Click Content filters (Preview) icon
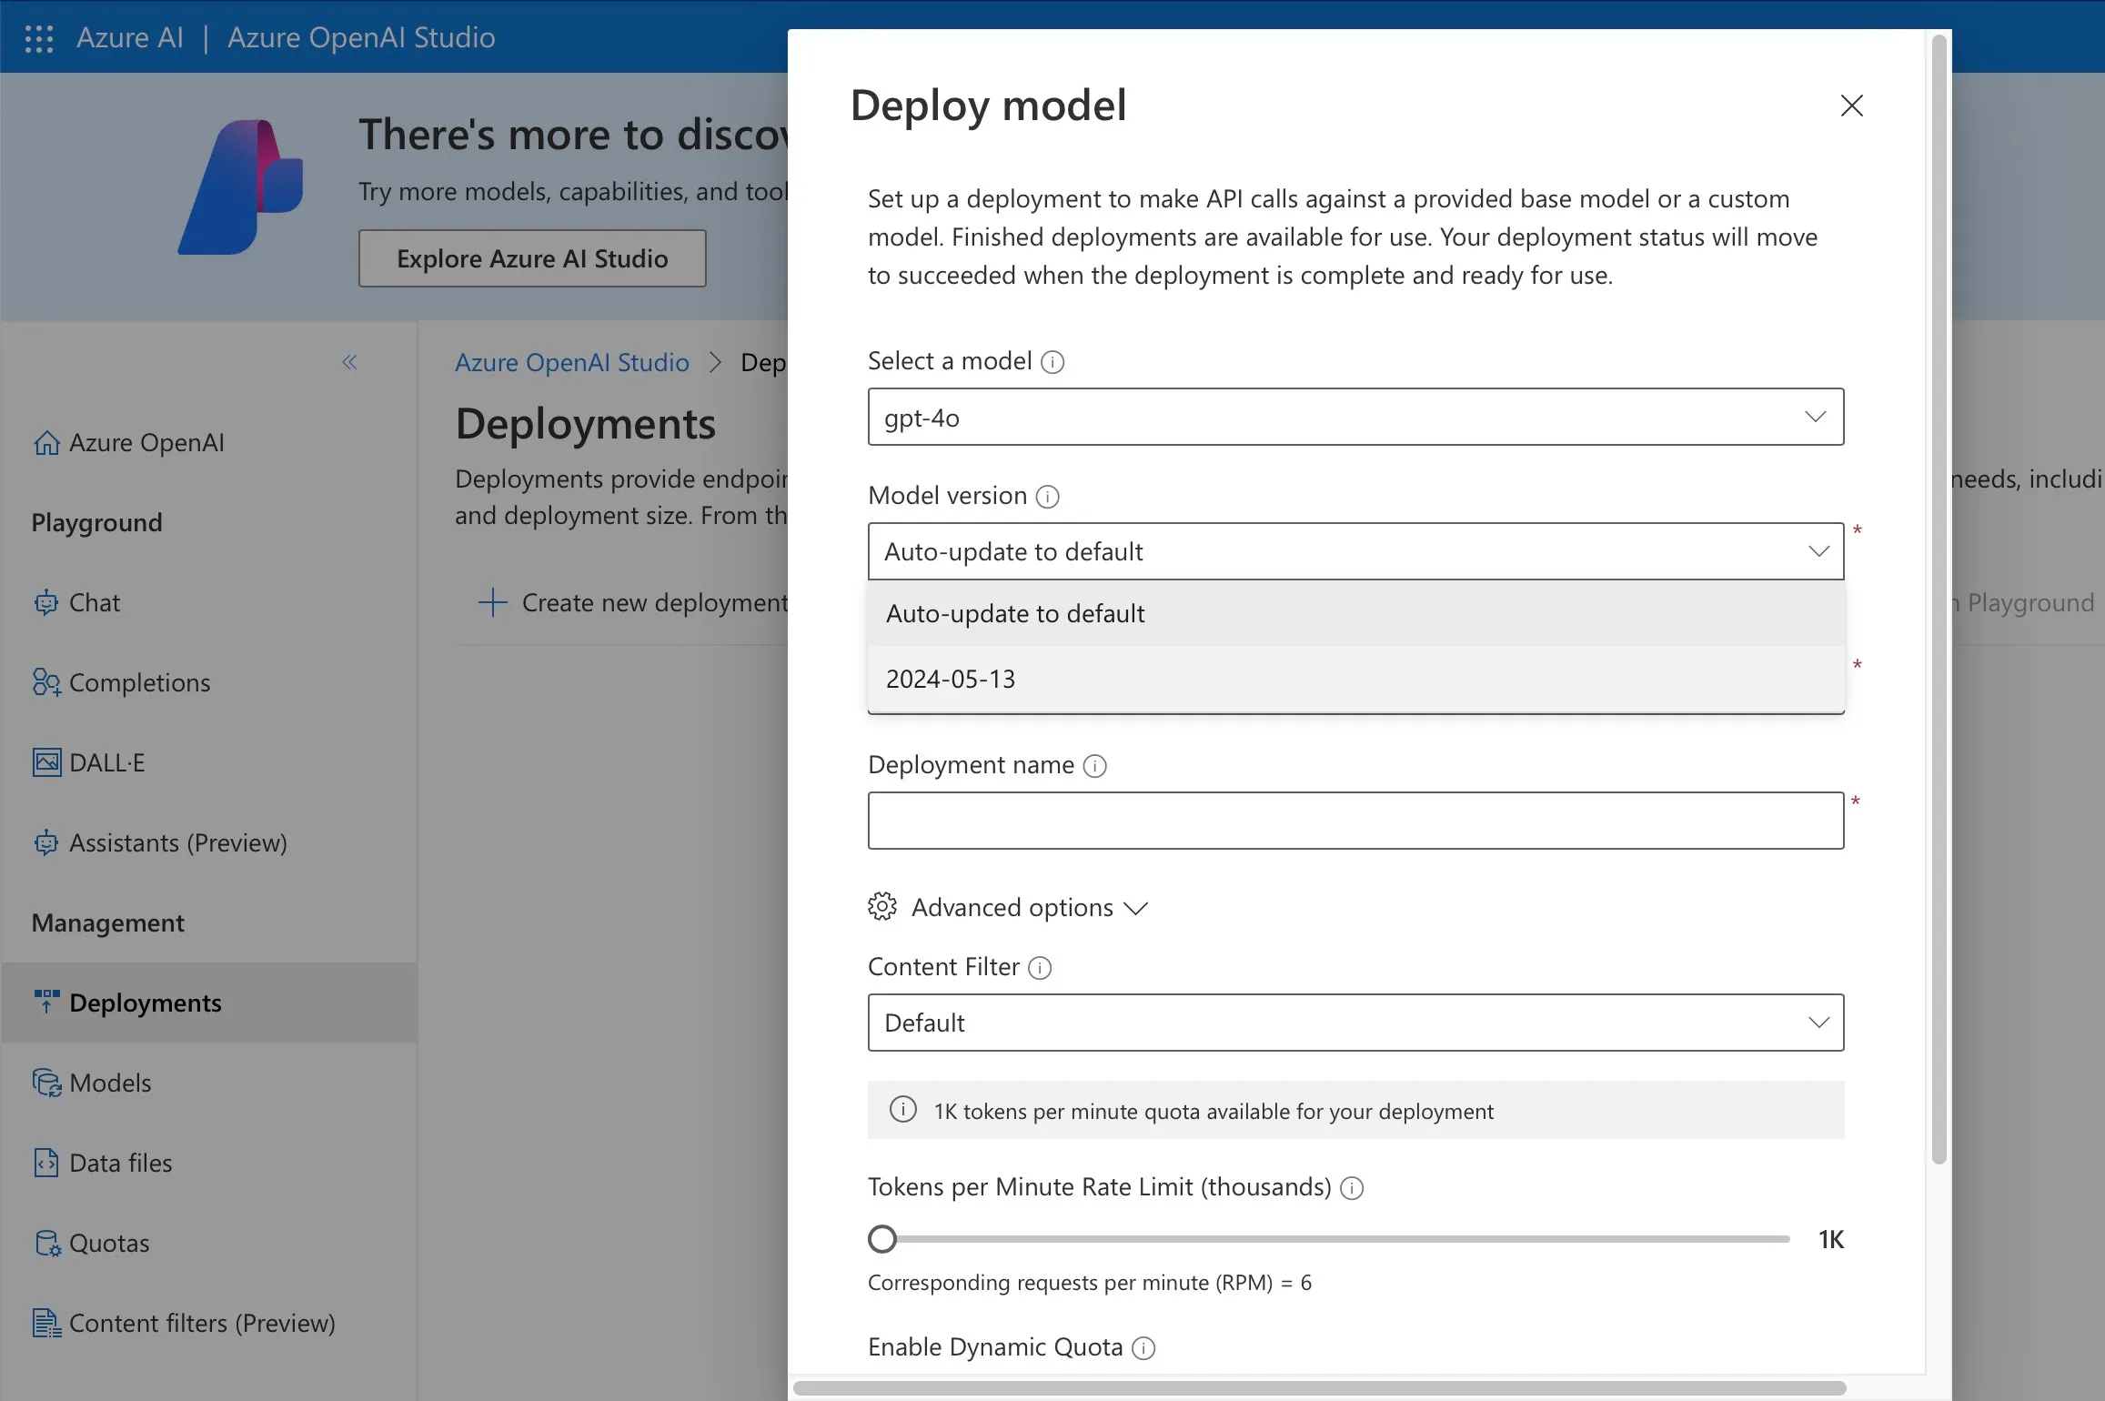Screen dimensions: 2105x1401 coord(47,1322)
